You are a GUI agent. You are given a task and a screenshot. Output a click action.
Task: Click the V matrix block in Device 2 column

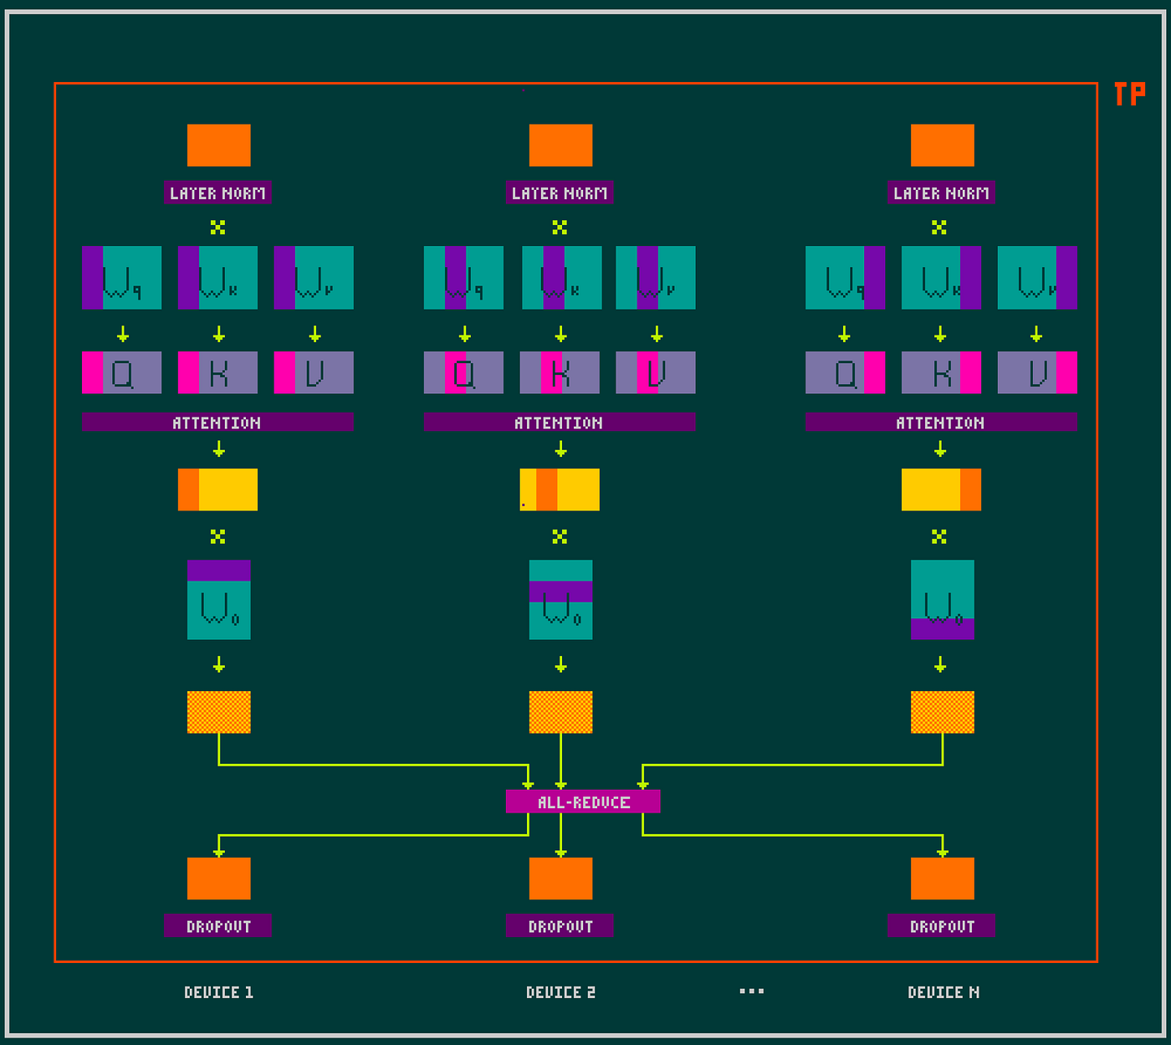(656, 372)
